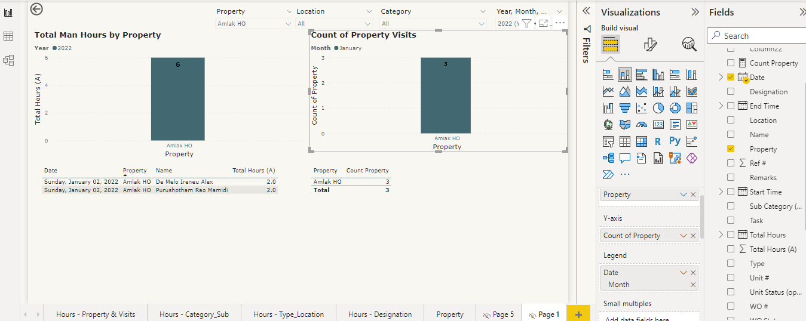Viewport: 806px width, 321px height.
Task: Click the back arrow button above report
Action: click(36, 8)
